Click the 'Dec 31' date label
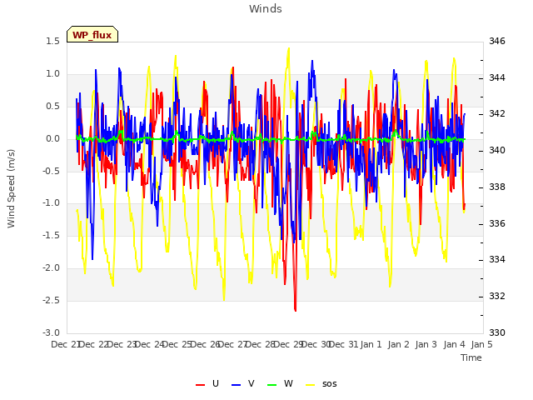The image size is (533, 400). [344, 344]
